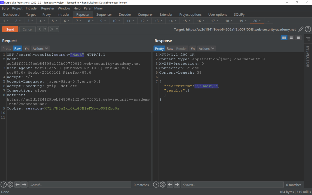Click the 164 bytes status text
The width and height of the screenshot is (312, 195).
(x=287, y=192)
